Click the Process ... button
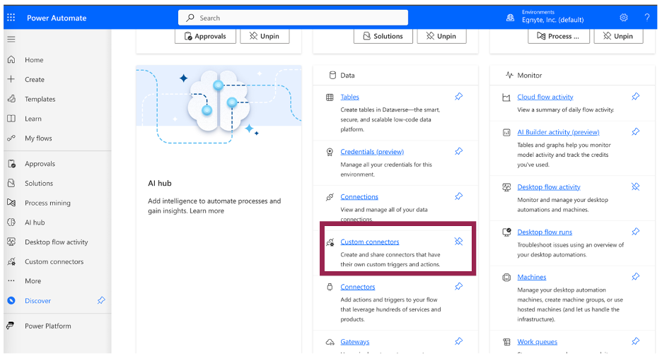The image size is (662, 356). tap(558, 36)
